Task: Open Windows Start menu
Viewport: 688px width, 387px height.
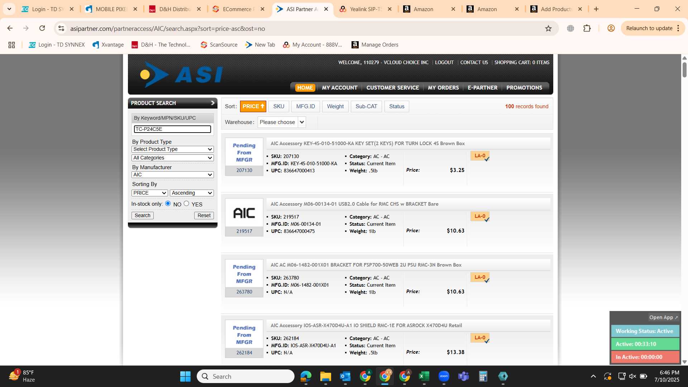Action: pyautogui.click(x=185, y=376)
